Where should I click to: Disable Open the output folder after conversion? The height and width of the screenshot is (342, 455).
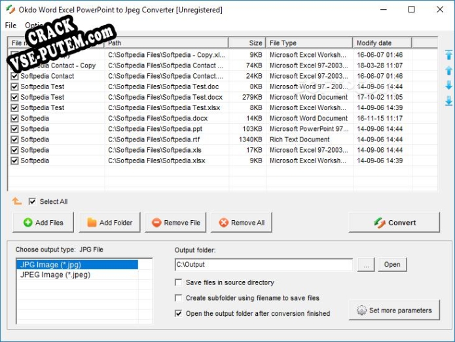(x=179, y=314)
